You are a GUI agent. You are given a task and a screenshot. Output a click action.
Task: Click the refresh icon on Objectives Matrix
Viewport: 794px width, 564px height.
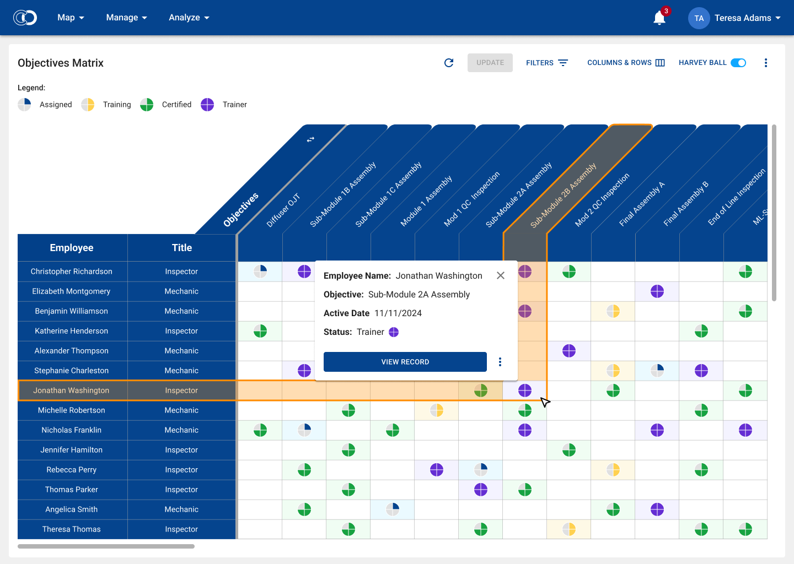coord(448,63)
